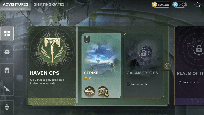Open the Haven Ops category banner
204x115 pixels.
52,66
